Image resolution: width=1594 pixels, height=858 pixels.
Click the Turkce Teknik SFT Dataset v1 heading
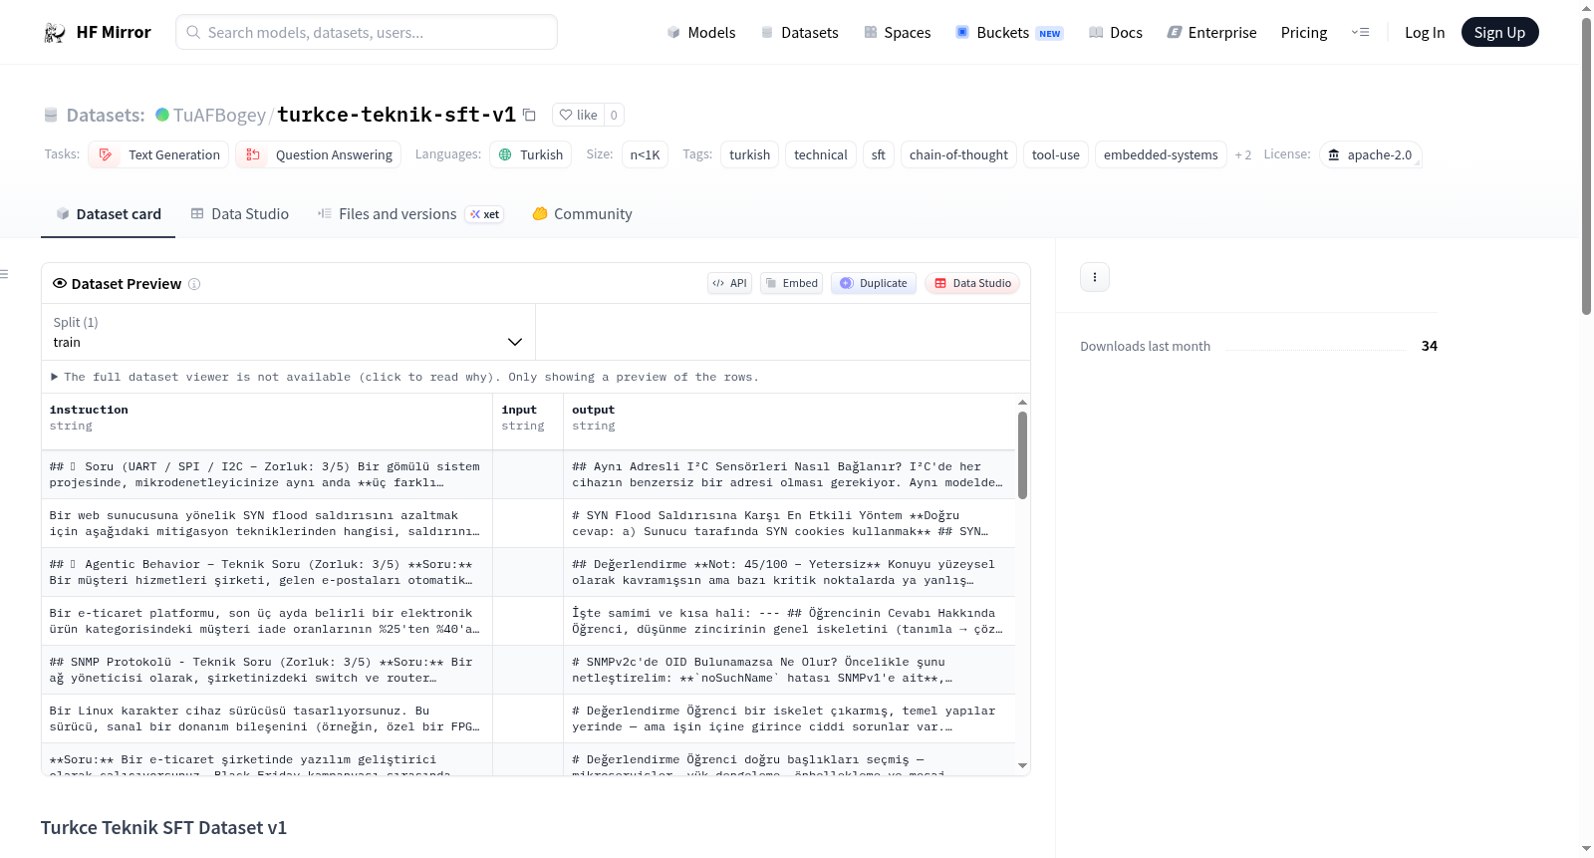click(x=163, y=828)
